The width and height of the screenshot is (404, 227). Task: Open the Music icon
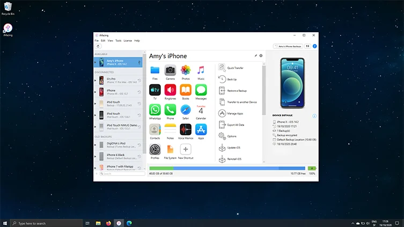pos(201,70)
